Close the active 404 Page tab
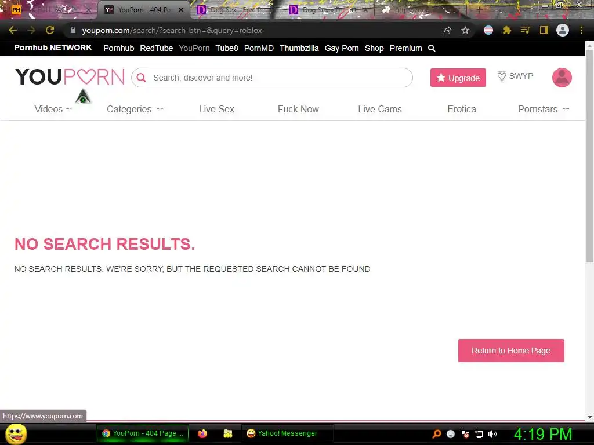Viewport: 594px width, 445px height. click(181, 10)
